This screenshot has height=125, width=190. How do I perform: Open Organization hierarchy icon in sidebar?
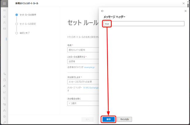pyautogui.click(x=4, y=110)
